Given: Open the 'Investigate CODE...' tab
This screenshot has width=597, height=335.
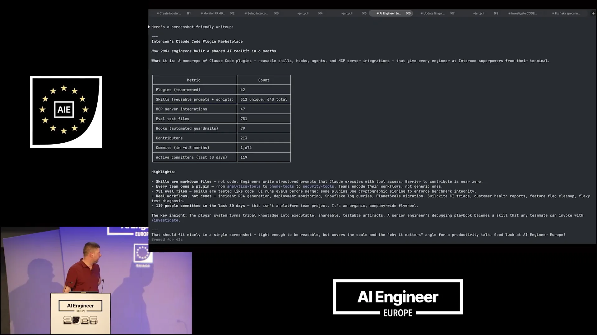Looking at the screenshot, I should (523, 13).
